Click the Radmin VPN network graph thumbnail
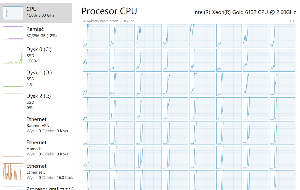 click(13, 125)
